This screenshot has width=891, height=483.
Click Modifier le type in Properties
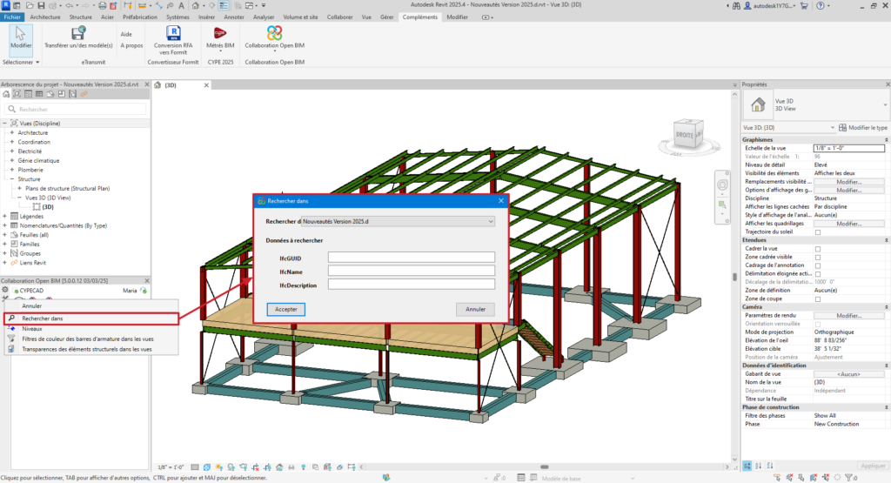(862, 128)
